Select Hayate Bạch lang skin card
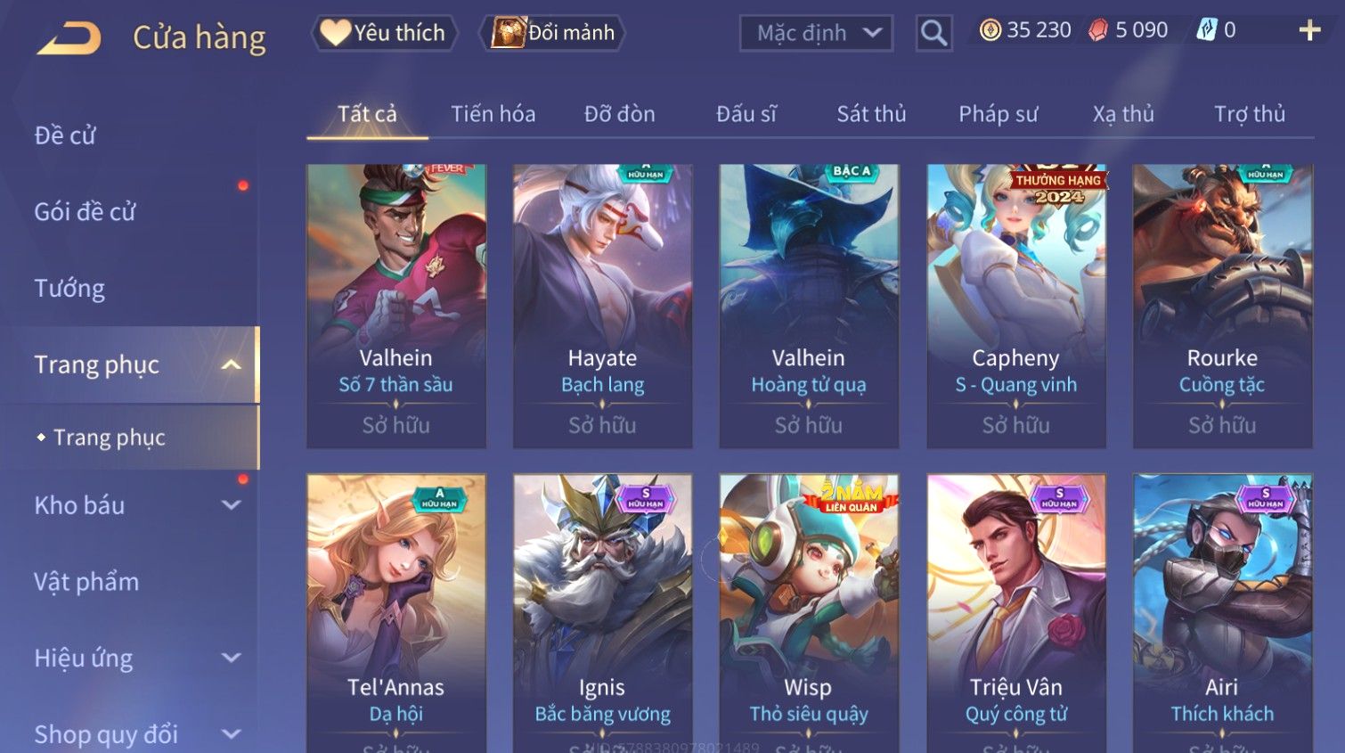The height and width of the screenshot is (753, 1345). pyautogui.click(x=602, y=306)
